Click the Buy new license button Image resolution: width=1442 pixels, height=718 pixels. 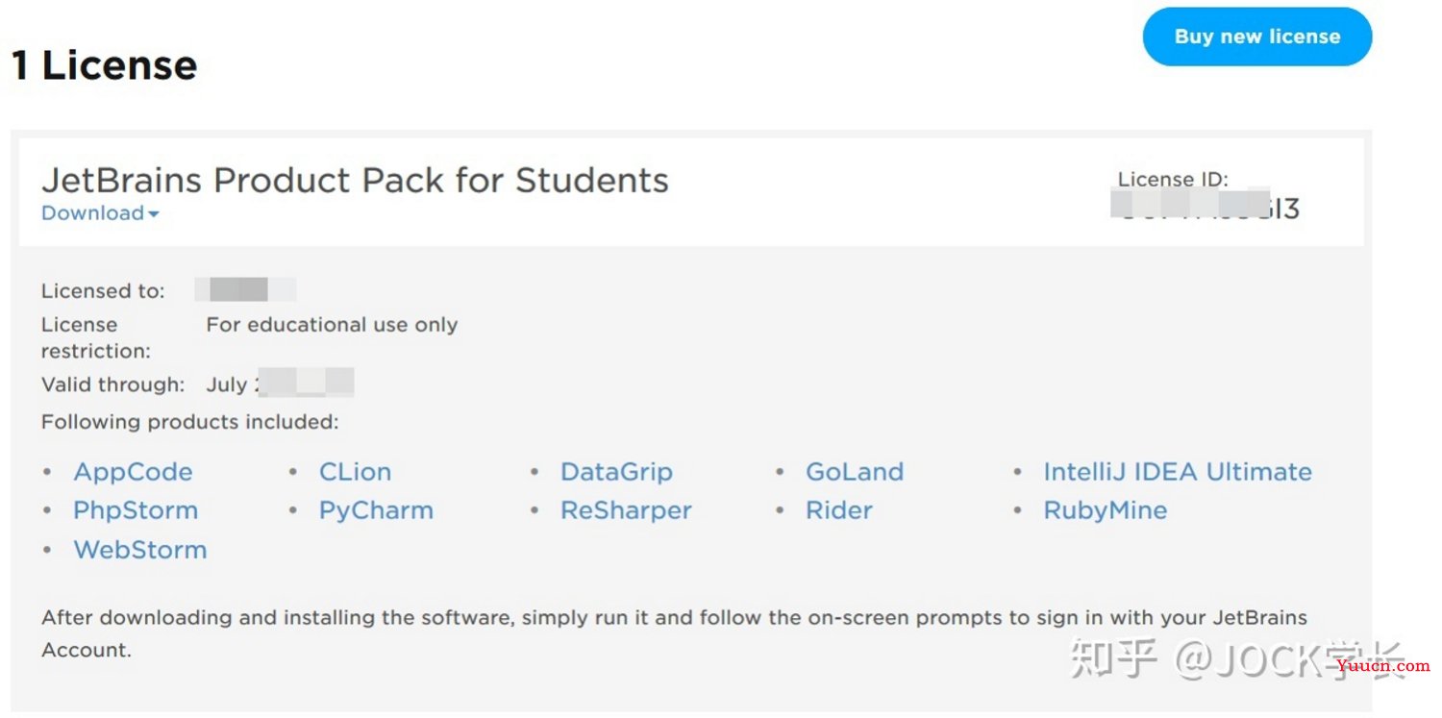(x=1256, y=37)
